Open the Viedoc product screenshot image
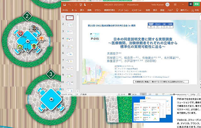Screen dimensions: 201x128 (x=152, y=109)
